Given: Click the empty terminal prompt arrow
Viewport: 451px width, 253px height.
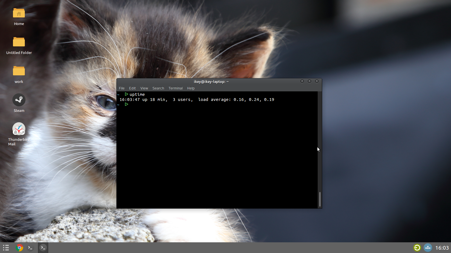Looking at the screenshot, I should (127, 104).
